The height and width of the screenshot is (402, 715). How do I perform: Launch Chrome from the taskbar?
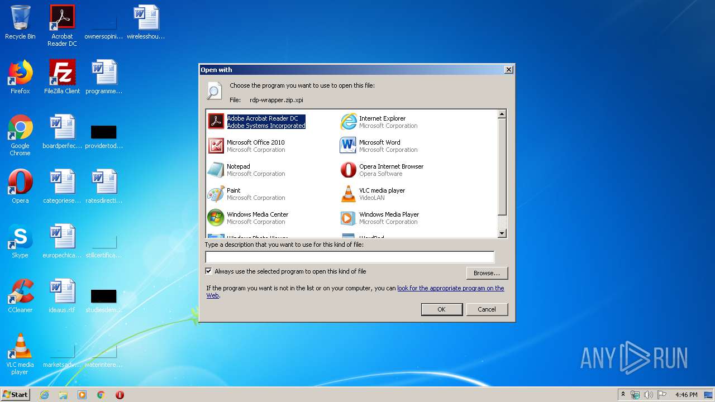pos(101,395)
